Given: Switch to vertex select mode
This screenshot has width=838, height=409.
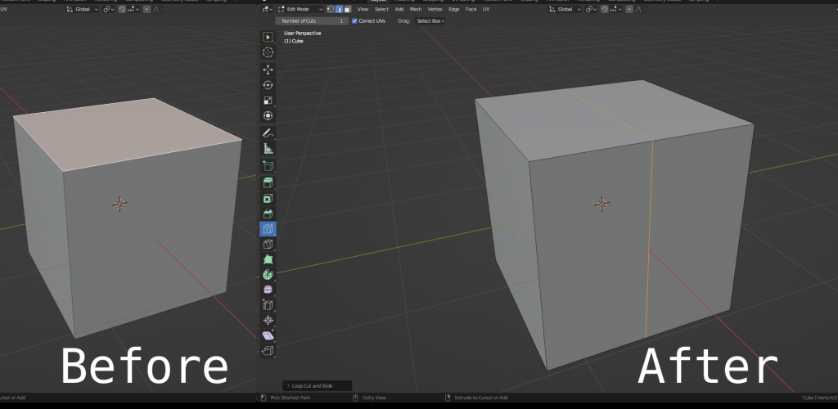Looking at the screenshot, I should coord(331,9).
